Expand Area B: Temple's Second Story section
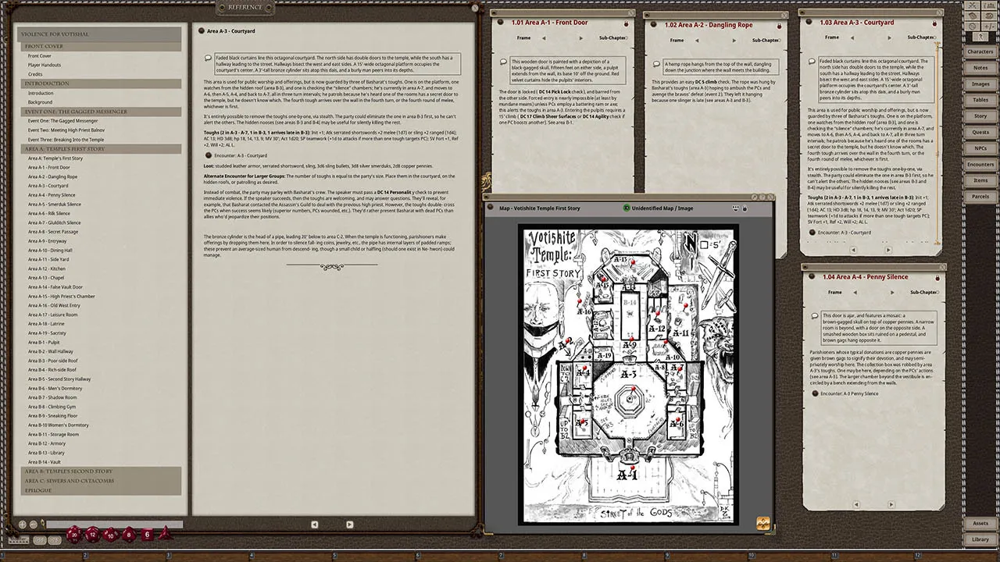 pos(102,471)
